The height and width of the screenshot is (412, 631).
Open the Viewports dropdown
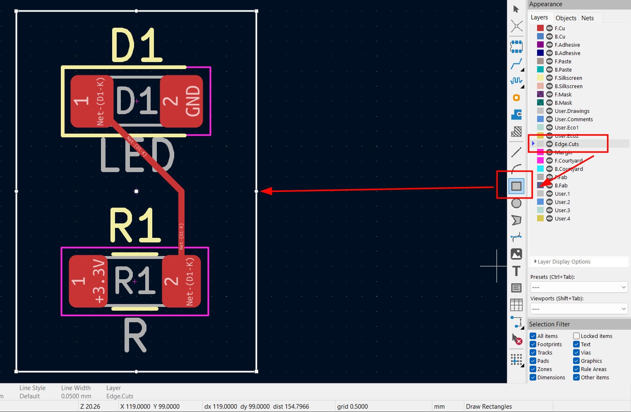578,308
